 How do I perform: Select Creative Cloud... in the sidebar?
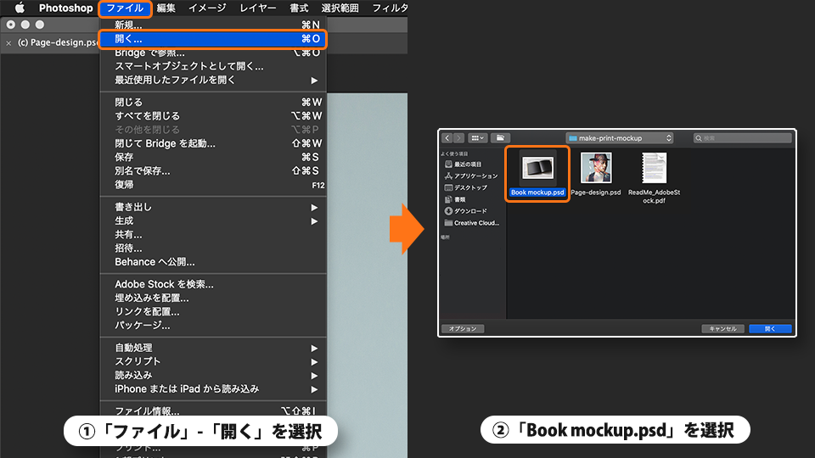pos(471,223)
